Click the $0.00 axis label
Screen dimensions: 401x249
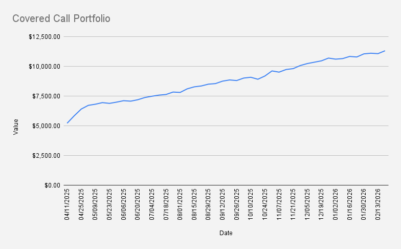click(x=51, y=185)
